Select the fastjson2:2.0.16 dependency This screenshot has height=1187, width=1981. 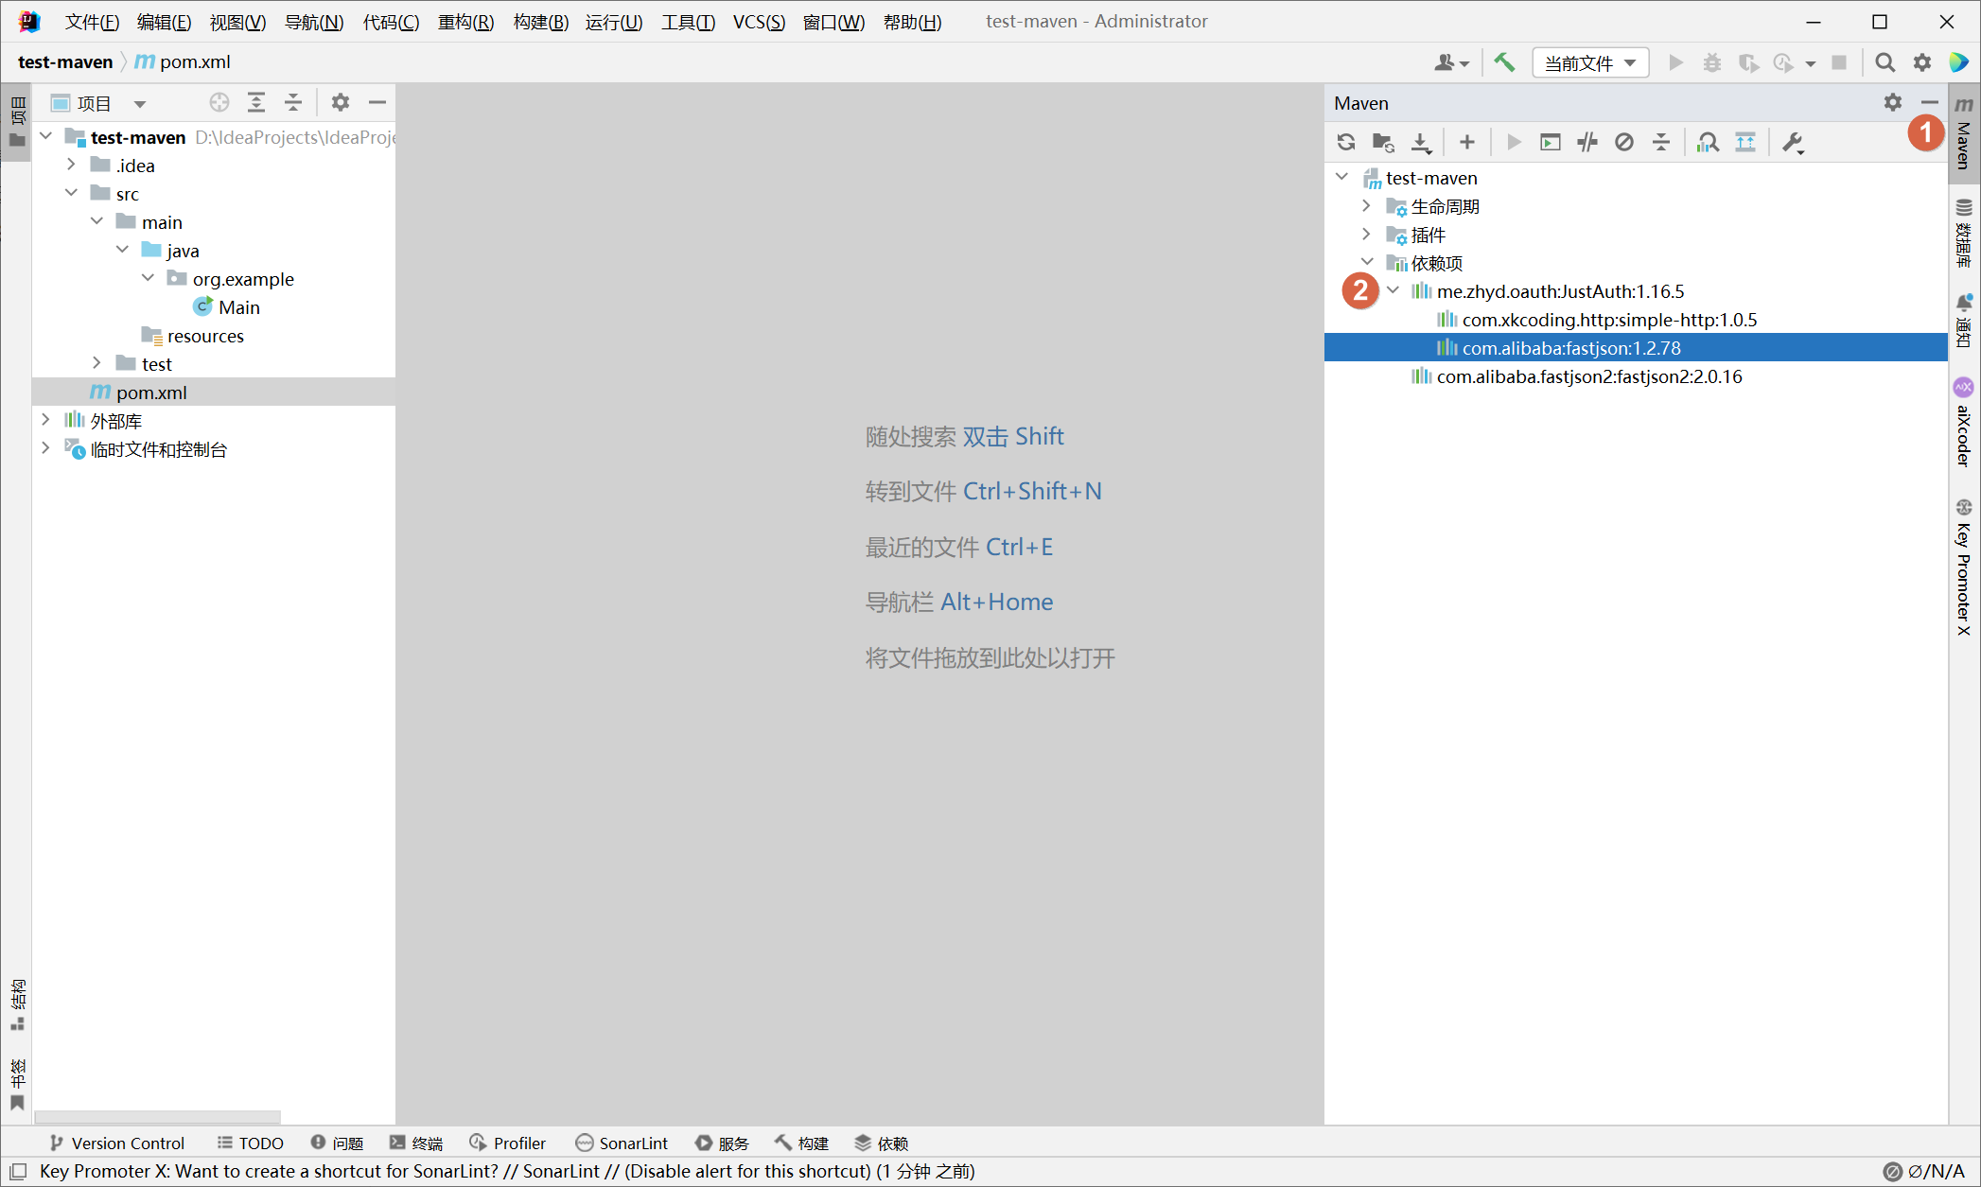[x=1588, y=376]
